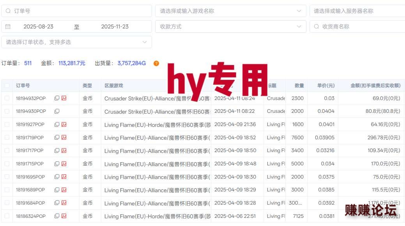405x226 pixels.
Task: Open image icon for order 18191695POP
Action: coord(64,177)
